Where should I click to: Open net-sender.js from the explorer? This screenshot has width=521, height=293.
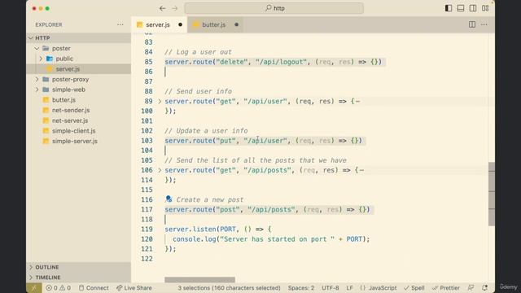click(79, 110)
